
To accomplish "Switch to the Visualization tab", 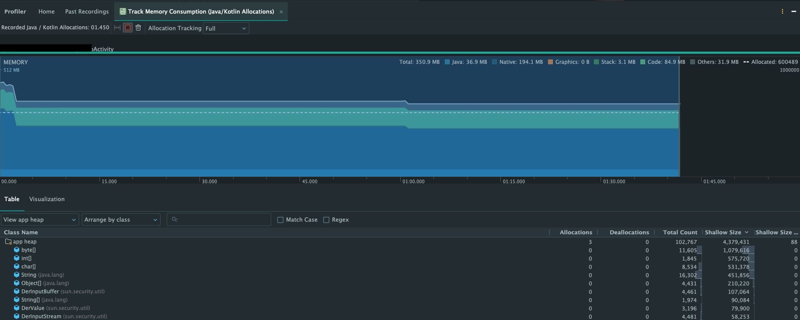I will [x=47, y=199].
